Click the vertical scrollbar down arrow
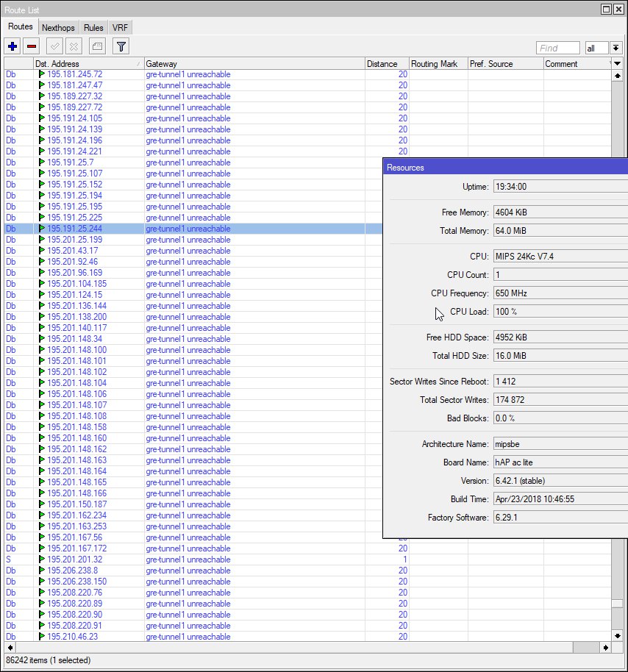The image size is (628, 672). tap(617, 636)
